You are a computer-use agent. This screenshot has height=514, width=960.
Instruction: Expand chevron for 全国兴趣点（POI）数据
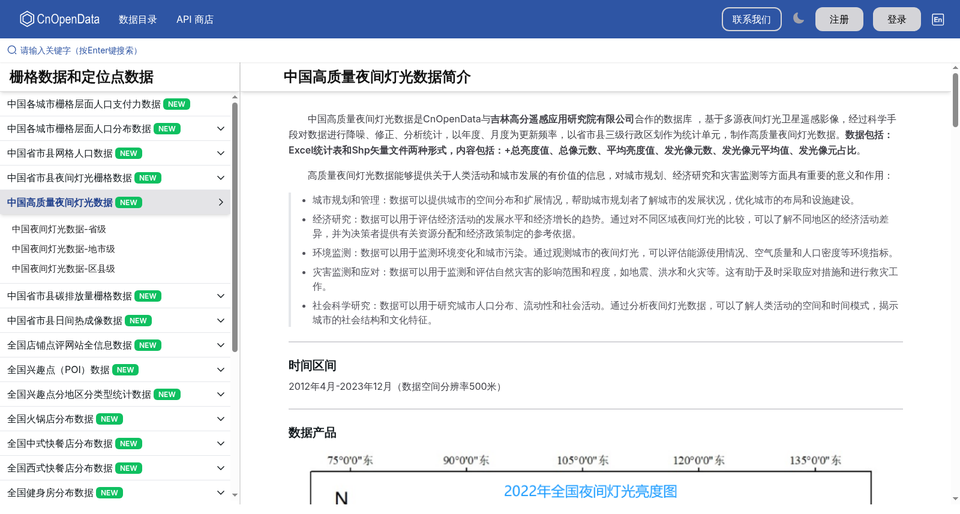pos(221,370)
